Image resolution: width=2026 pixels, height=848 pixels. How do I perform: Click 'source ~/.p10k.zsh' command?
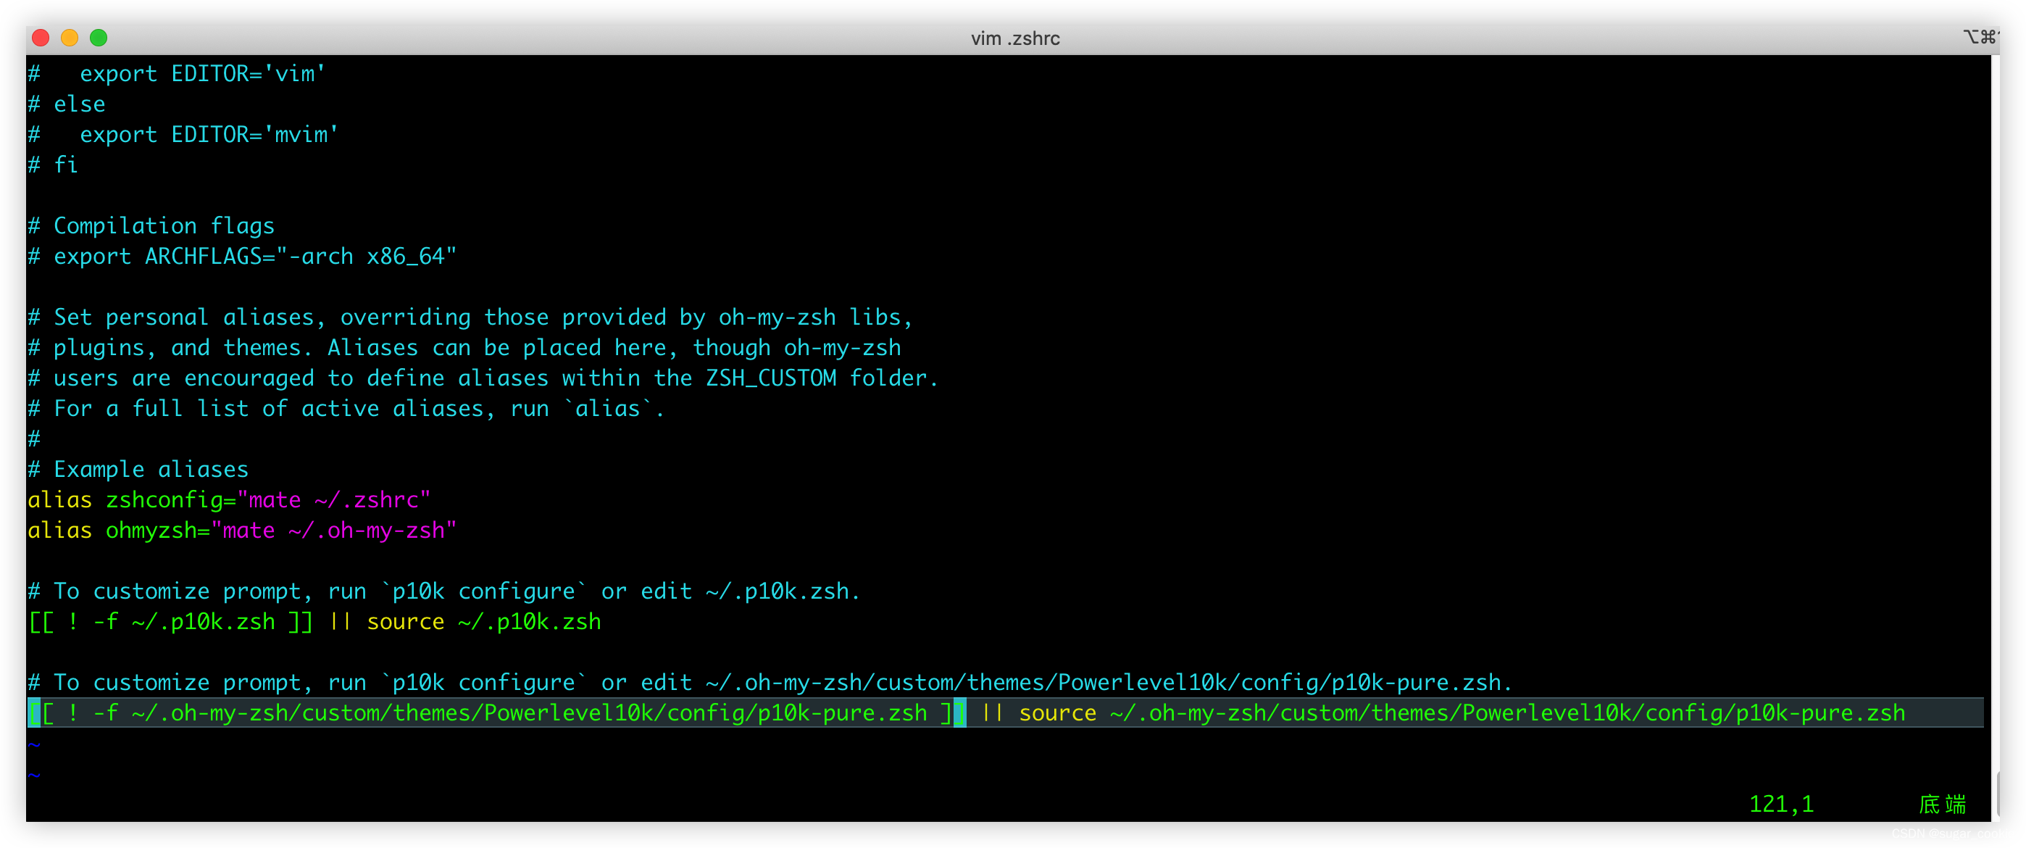pos(484,623)
